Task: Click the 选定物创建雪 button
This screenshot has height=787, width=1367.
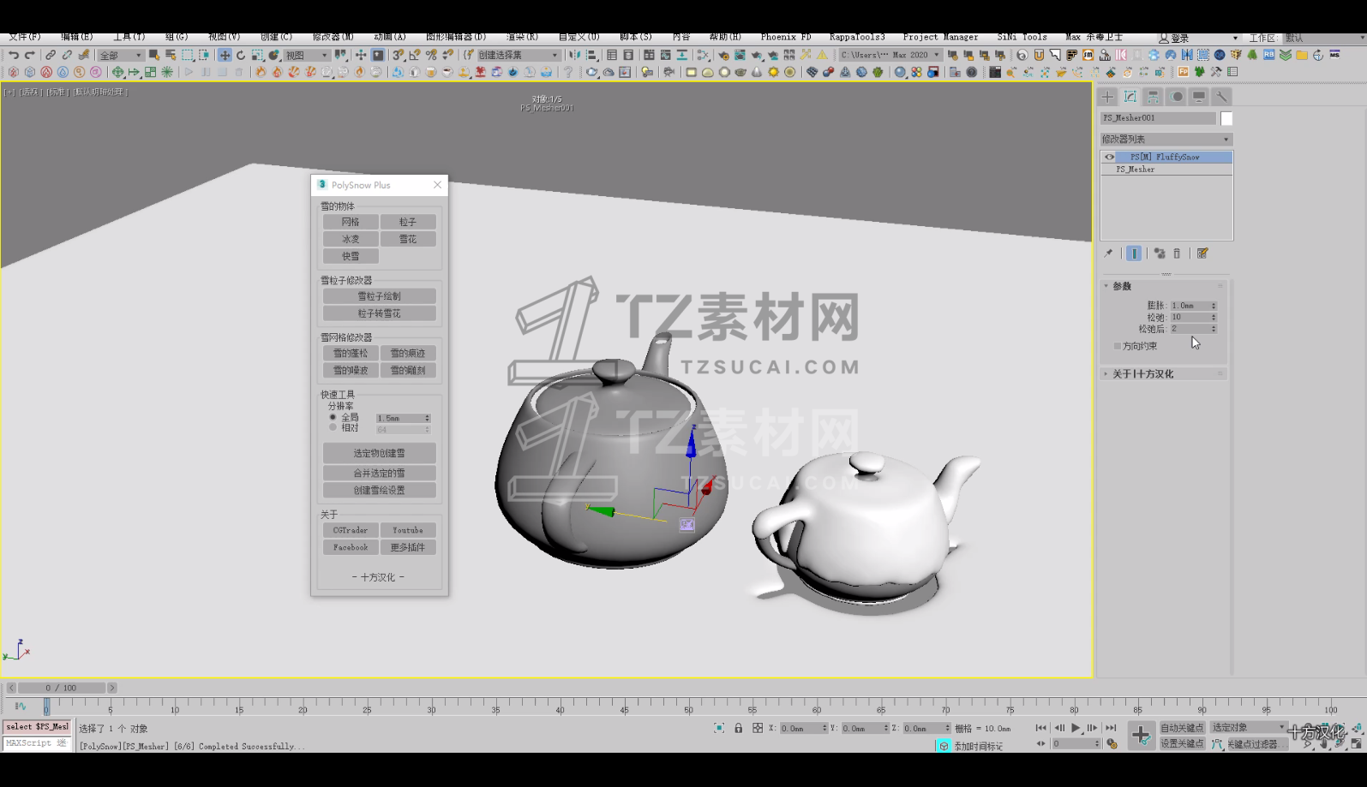Action: click(380, 453)
